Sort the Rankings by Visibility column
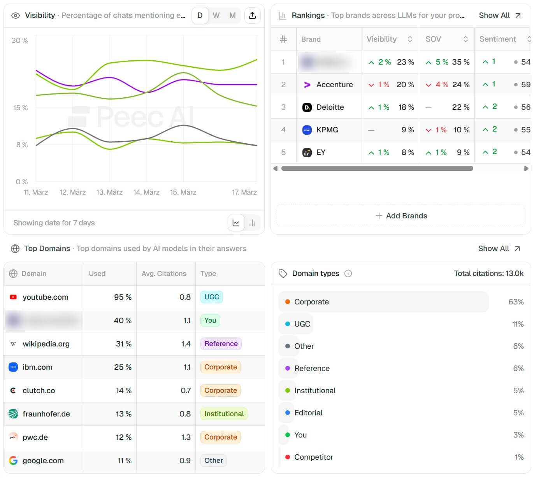This screenshot has height=478, width=534. [410, 39]
